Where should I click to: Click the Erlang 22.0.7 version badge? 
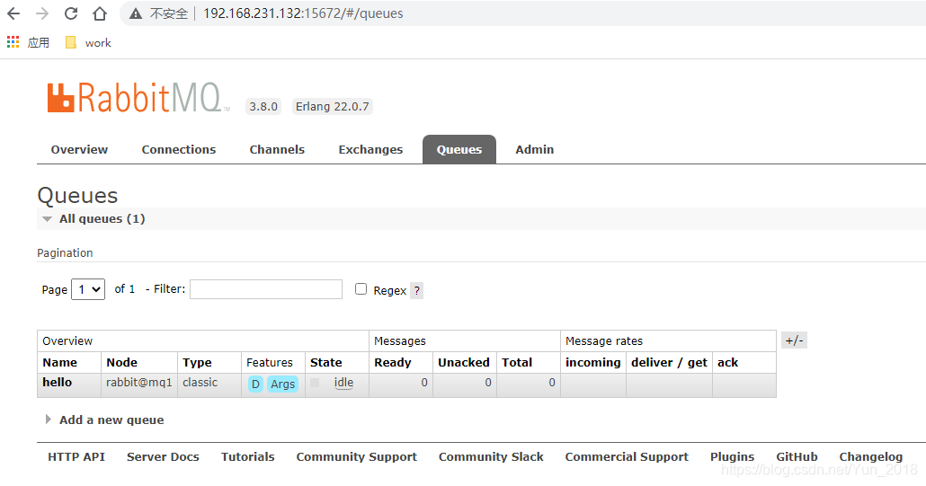[x=333, y=106]
